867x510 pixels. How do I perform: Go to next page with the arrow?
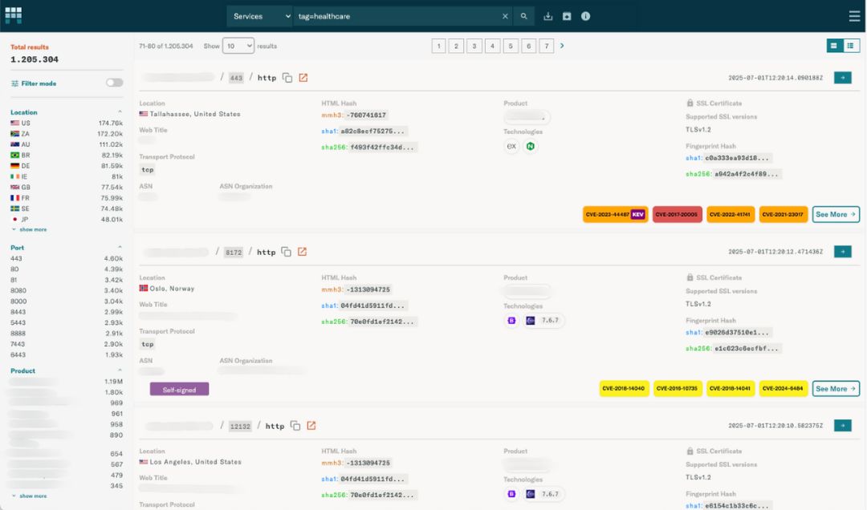coord(562,46)
